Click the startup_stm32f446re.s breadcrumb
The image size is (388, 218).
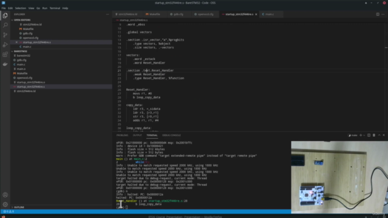tap(133, 20)
